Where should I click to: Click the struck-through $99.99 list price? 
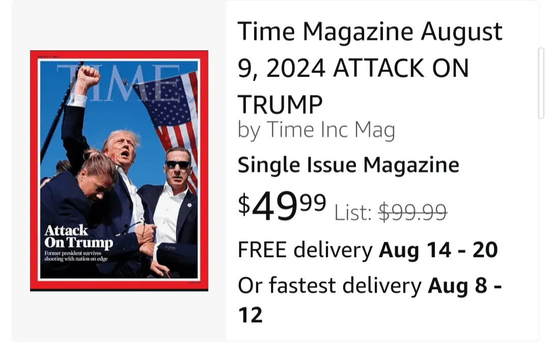click(x=413, y=212)
